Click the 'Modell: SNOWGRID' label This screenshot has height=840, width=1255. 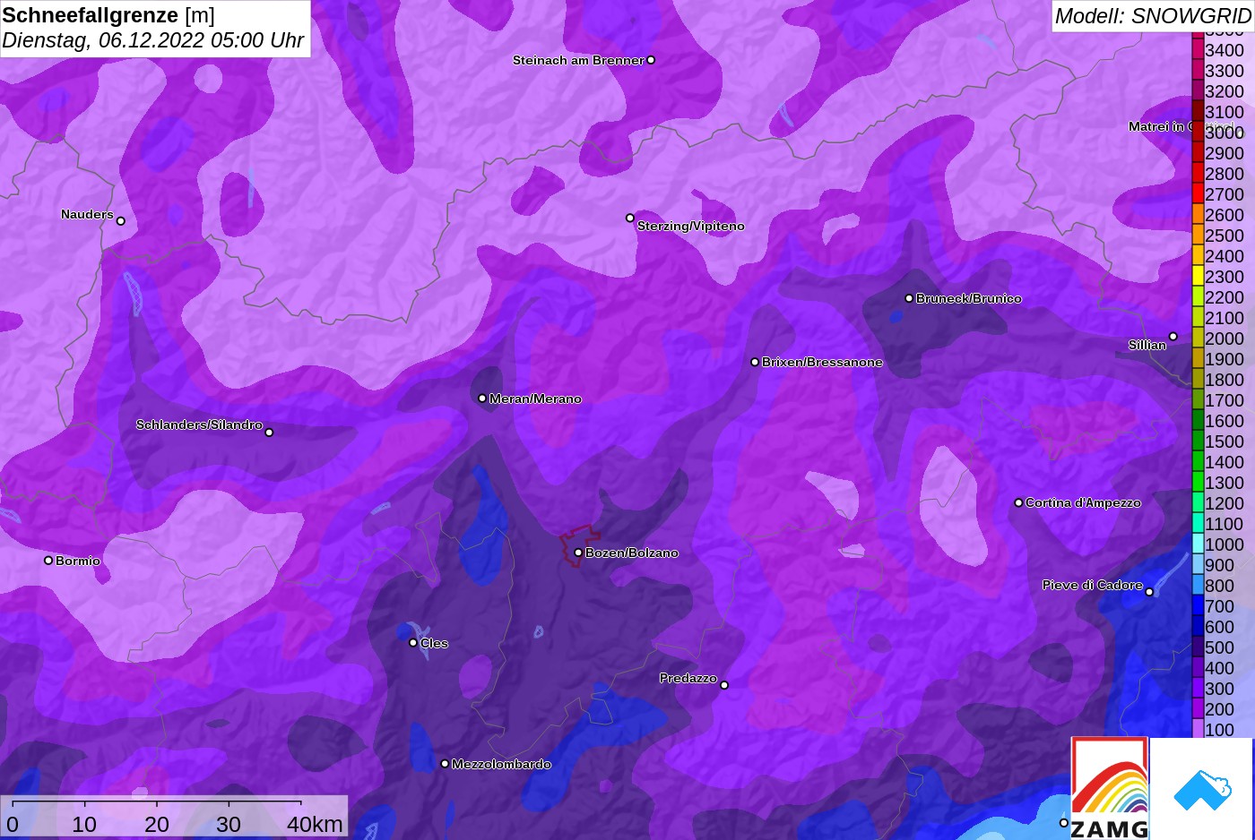pos(1153,16)
